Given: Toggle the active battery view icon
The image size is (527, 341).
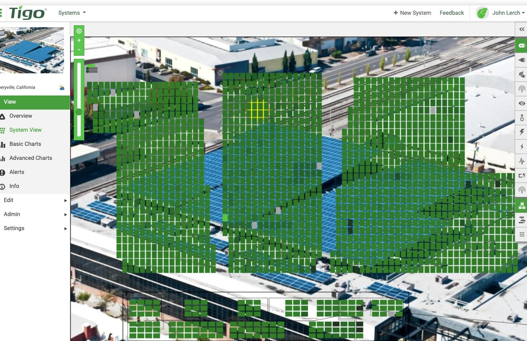Looking at the screenshot, I should (x=522, y=46).
